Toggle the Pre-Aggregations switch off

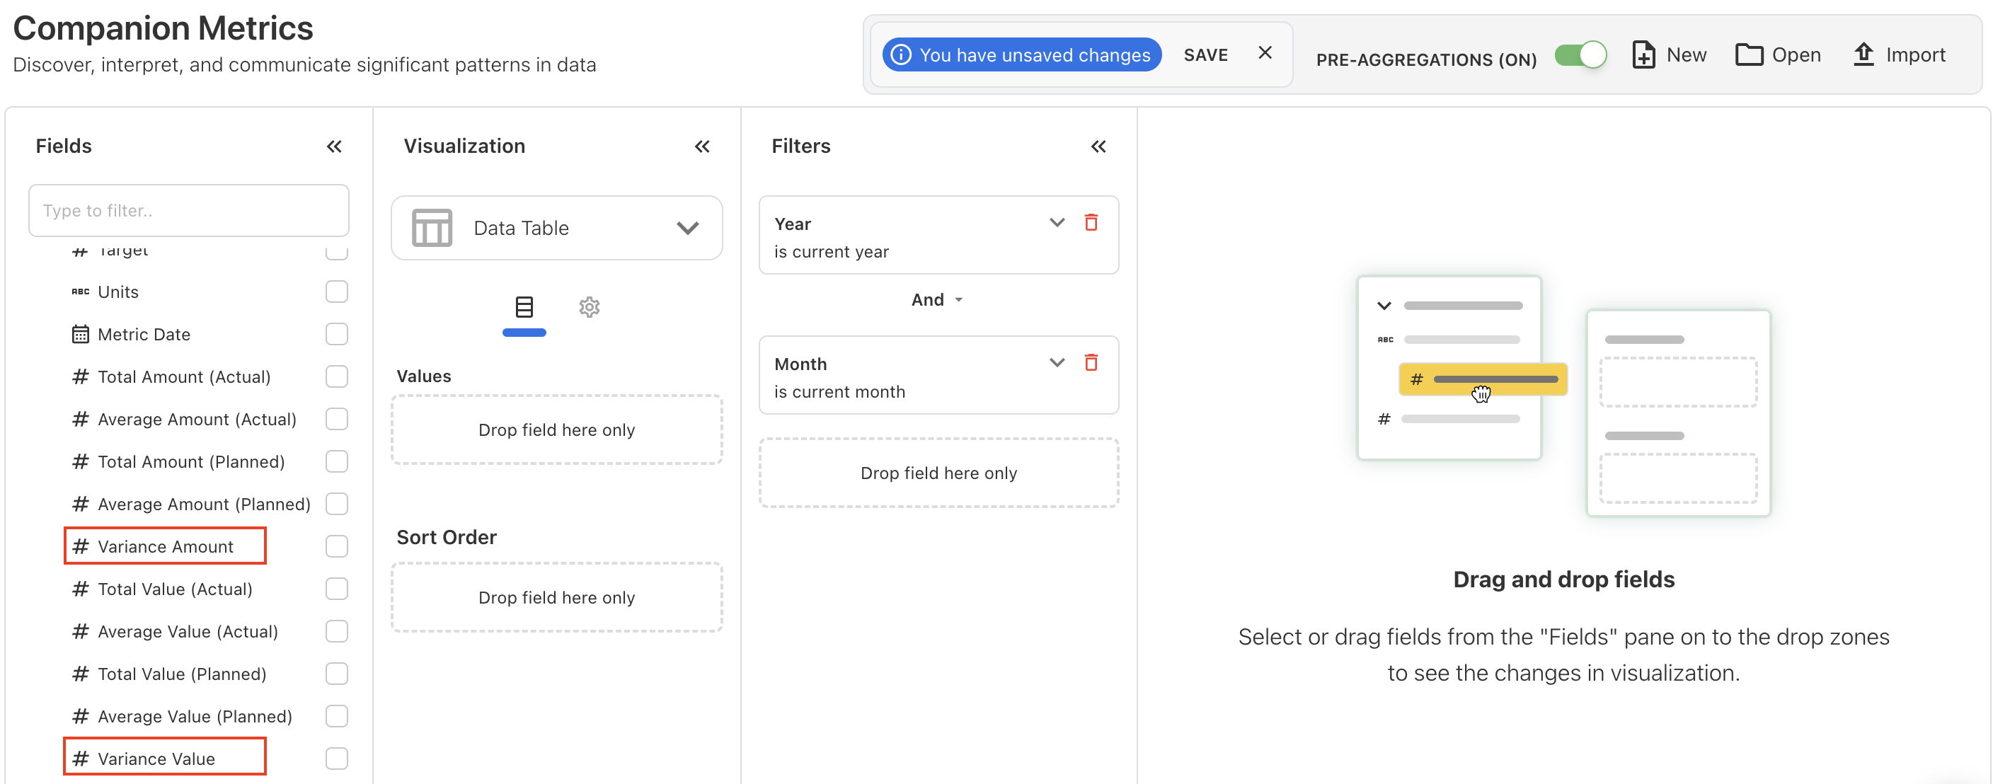click(1580, 55)
